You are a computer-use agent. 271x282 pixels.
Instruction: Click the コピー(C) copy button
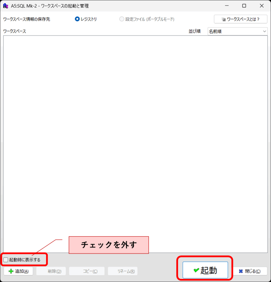[x=87, y=271]
